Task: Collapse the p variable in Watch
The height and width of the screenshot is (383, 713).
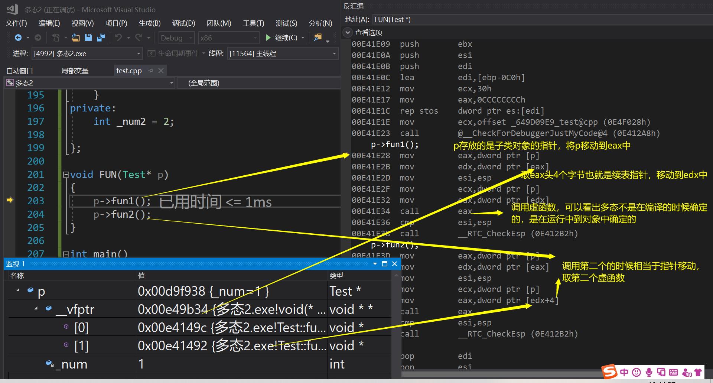Action: pyautogui.click(x=18, y=290)
